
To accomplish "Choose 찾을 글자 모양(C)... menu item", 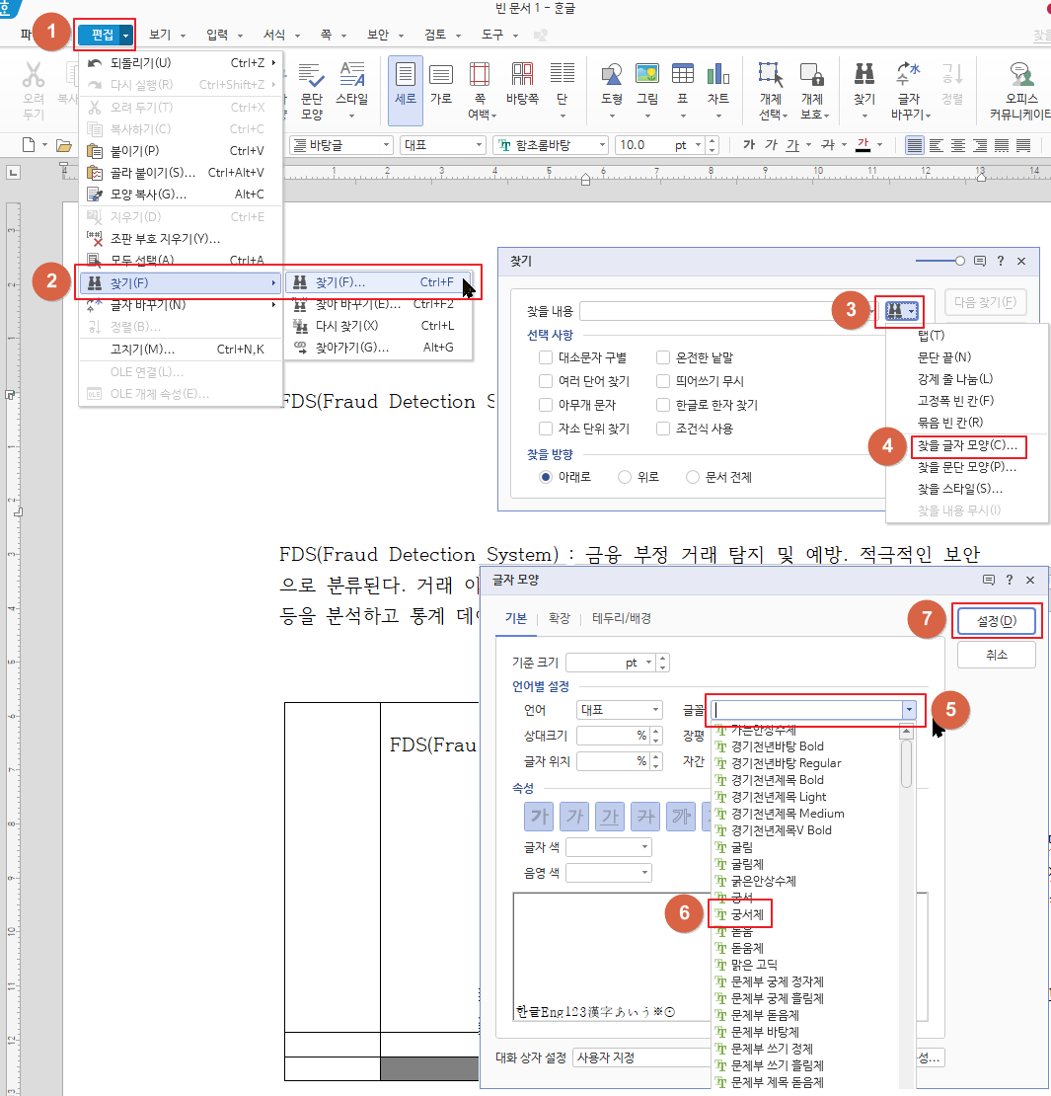I will coord(968,444).
